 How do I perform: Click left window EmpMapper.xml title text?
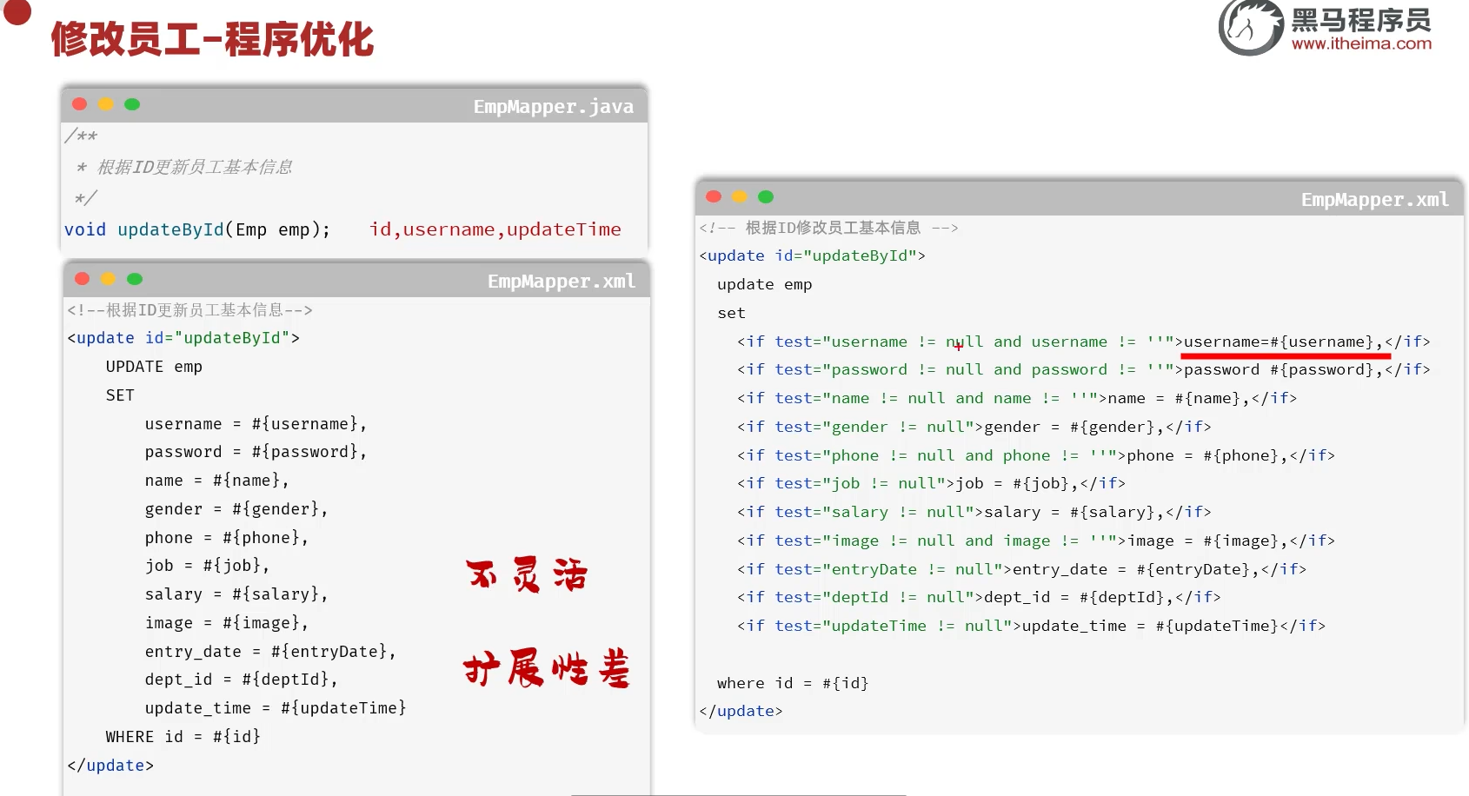coord(562,282)
